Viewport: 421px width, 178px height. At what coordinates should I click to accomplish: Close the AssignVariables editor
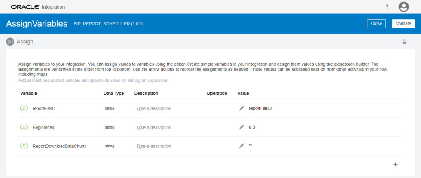(x=376, y=24)
